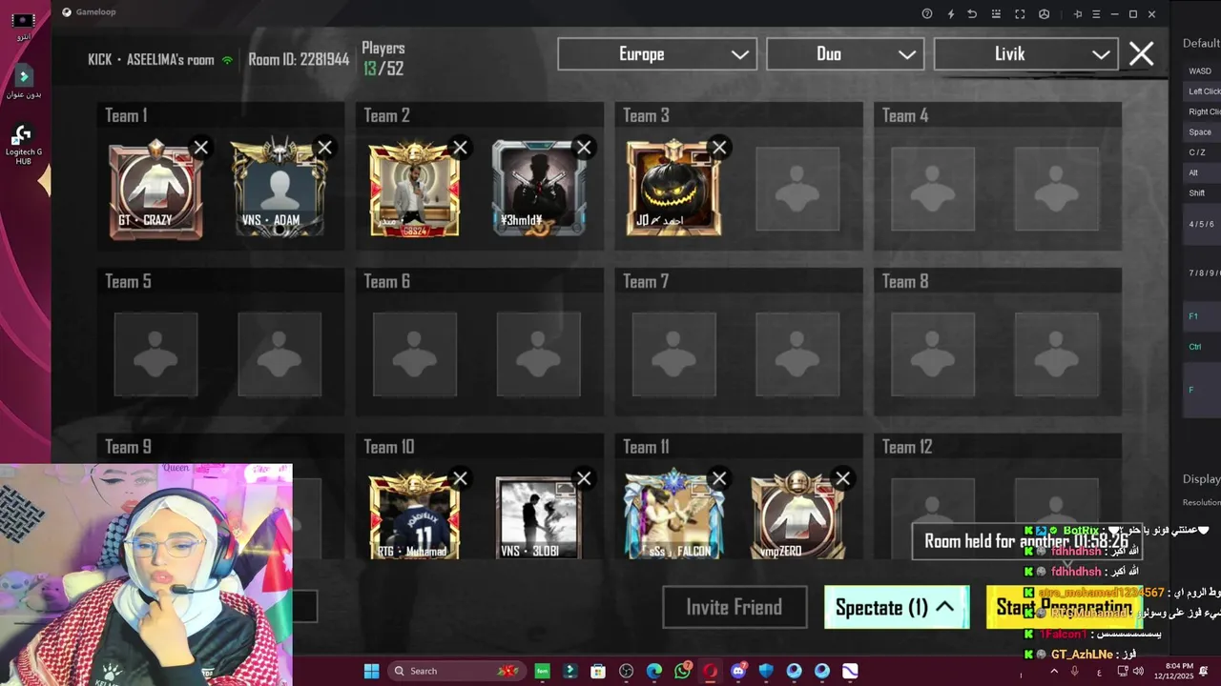Open the Gameloop key mapping icon
The width and height of the screenshot is (1221, 686).
pos(996,13)
